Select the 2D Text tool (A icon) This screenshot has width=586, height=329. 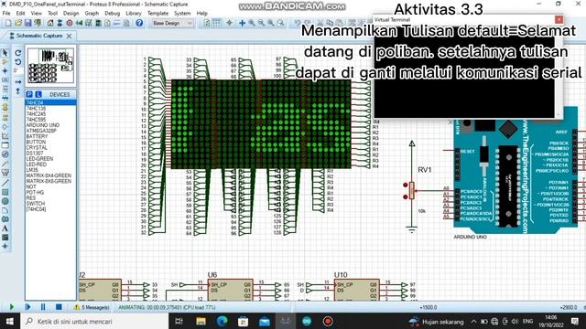(5, 228)
